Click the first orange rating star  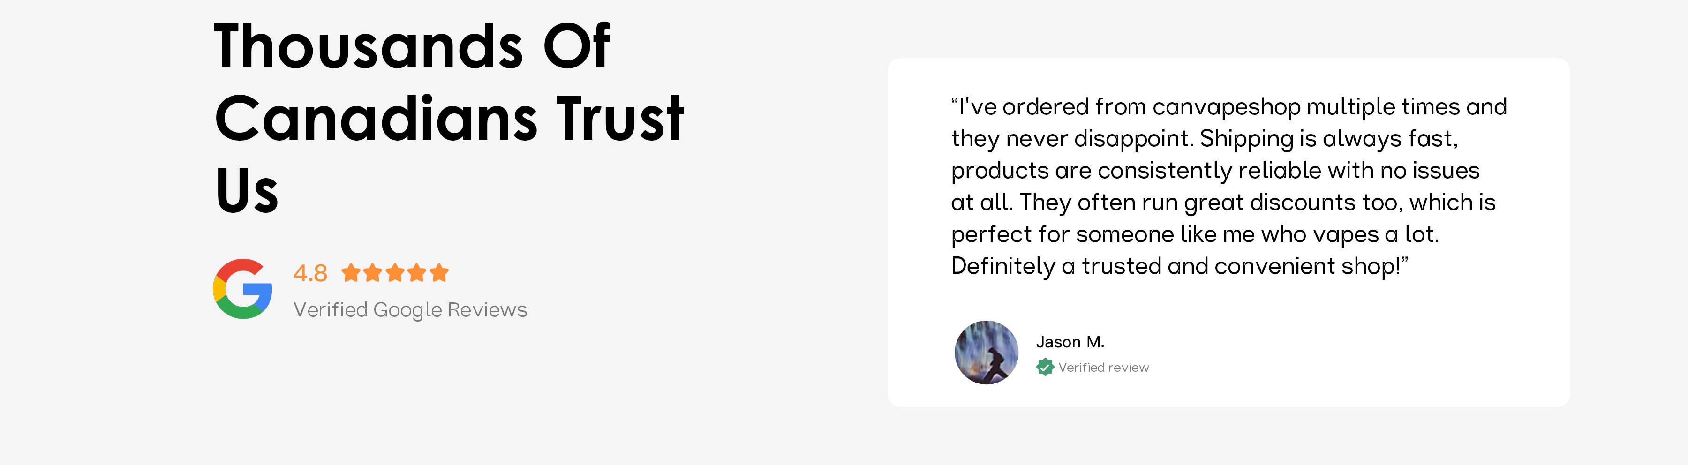(351, 272)
